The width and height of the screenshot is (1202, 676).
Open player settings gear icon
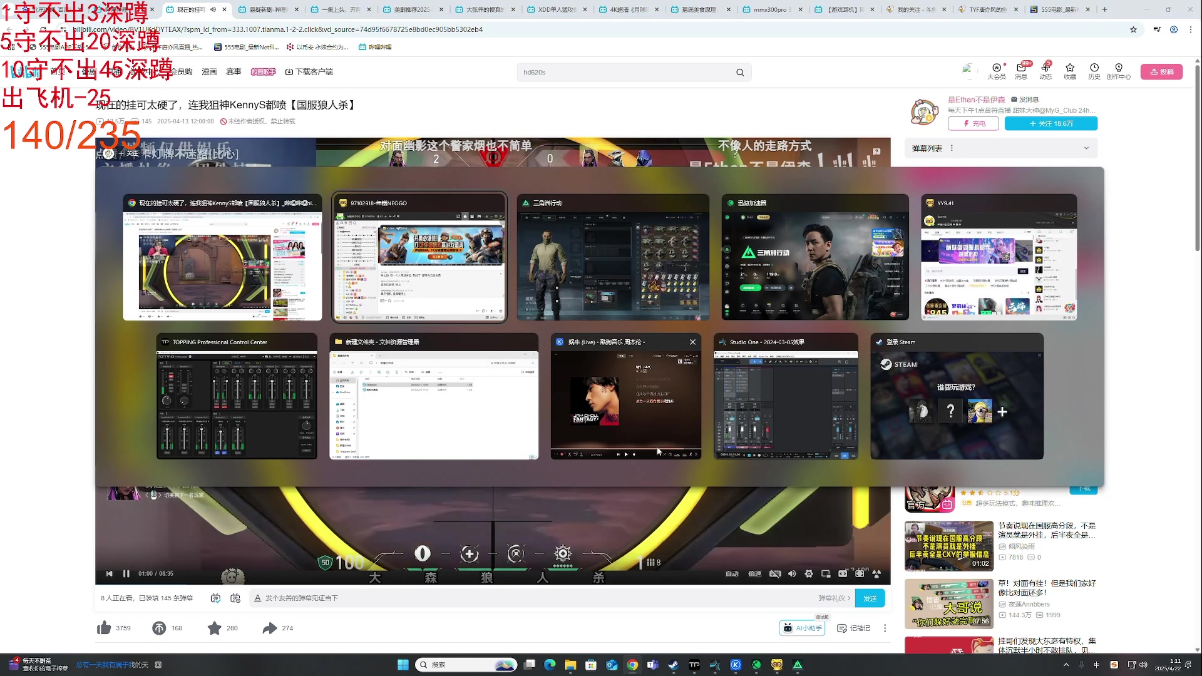(x=809, y=573)
